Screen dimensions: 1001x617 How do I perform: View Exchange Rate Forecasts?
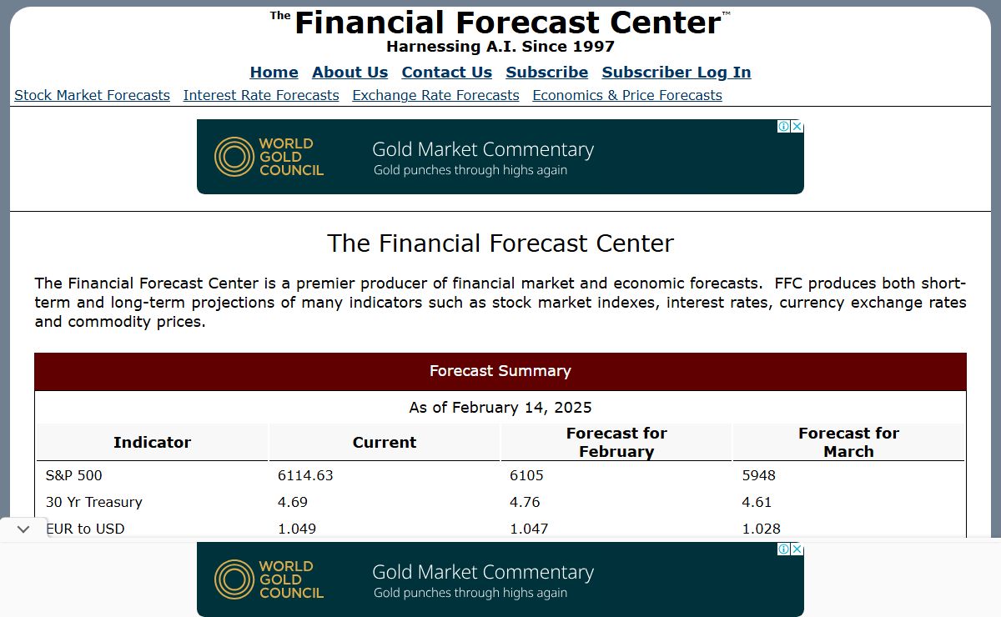[x=435, y=95]
